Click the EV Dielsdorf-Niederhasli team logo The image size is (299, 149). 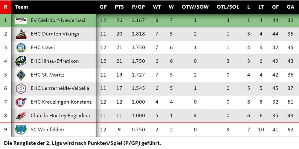21,21
